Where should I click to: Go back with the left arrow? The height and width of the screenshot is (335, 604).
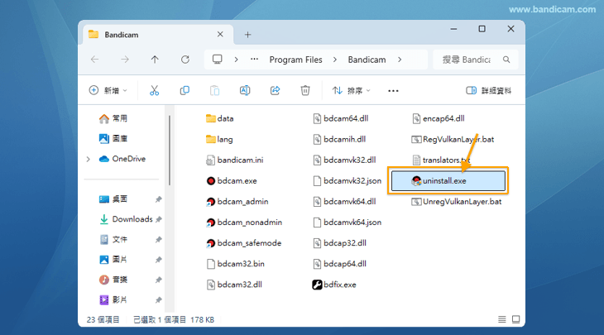(95, 60)
